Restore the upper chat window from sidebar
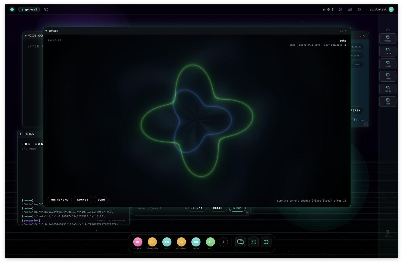 pyautogui.click(x=388, y=76)
